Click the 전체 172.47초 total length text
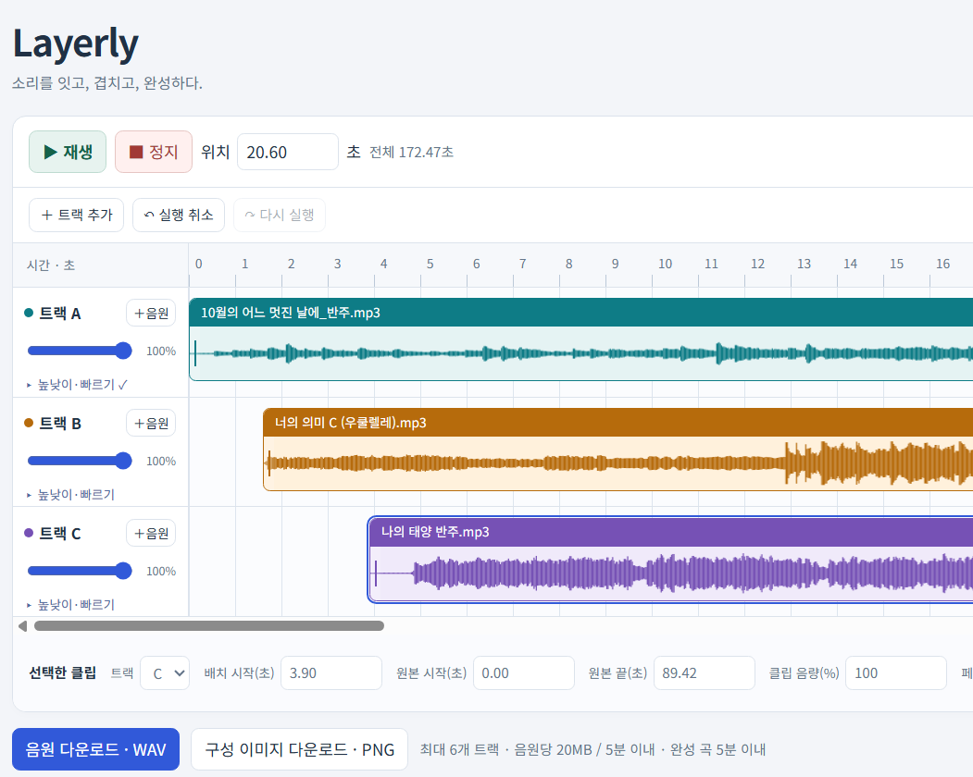The width and height of the screenshot is (973, 777). tap(411, 153)
